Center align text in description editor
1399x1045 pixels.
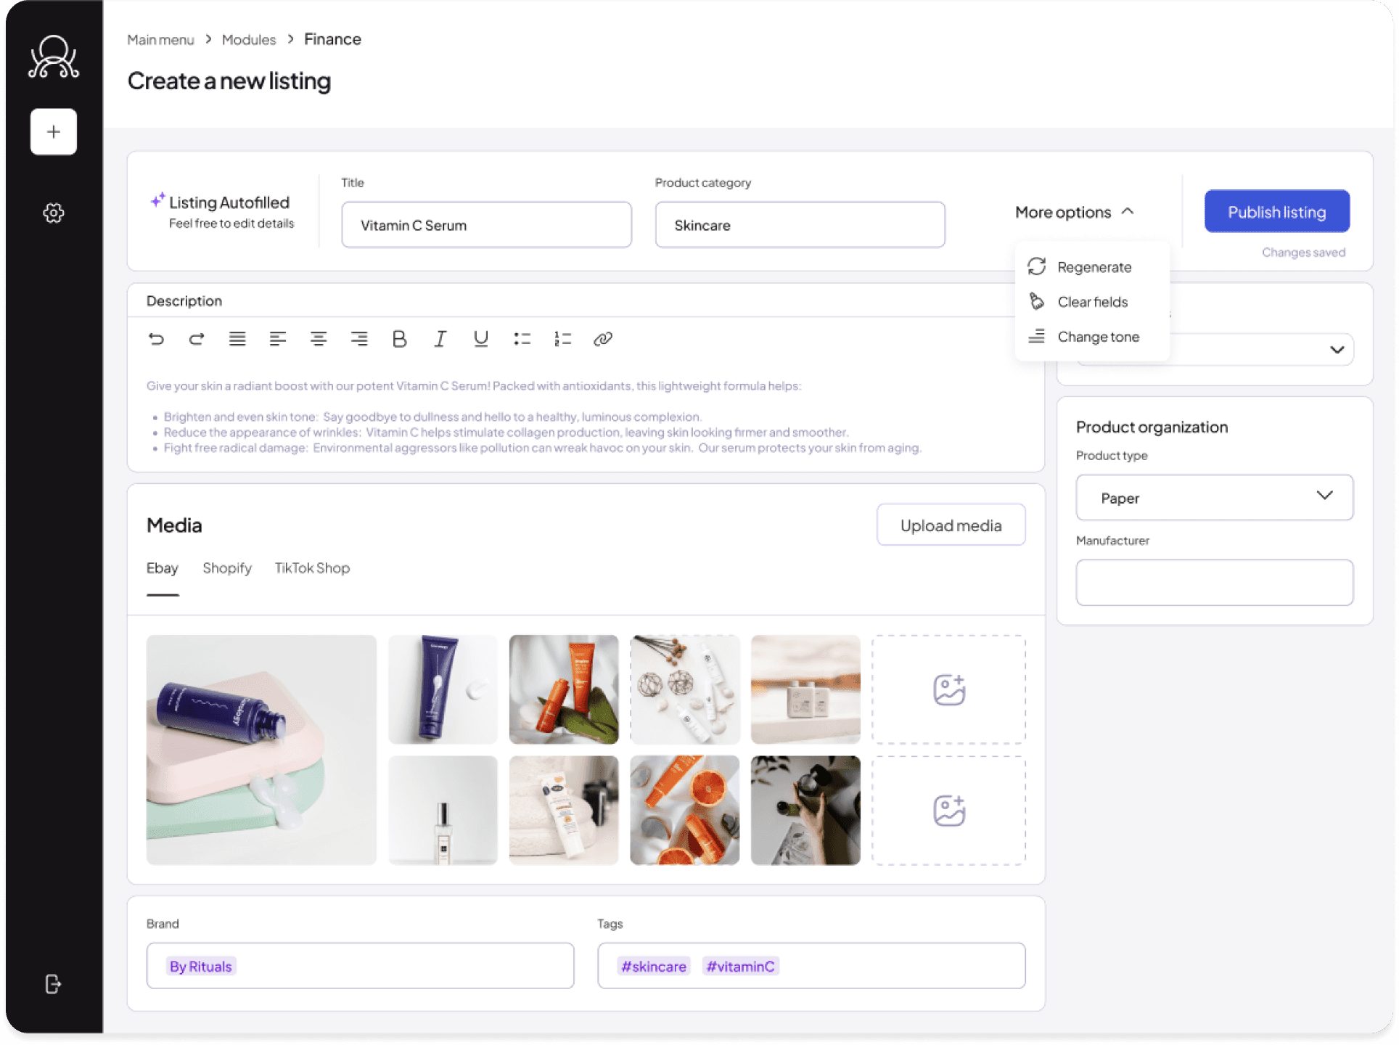(x=318, y=339)
